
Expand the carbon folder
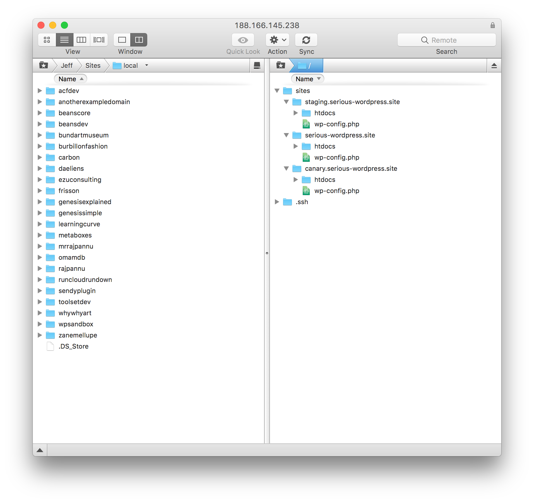click(x=40, y=157)
